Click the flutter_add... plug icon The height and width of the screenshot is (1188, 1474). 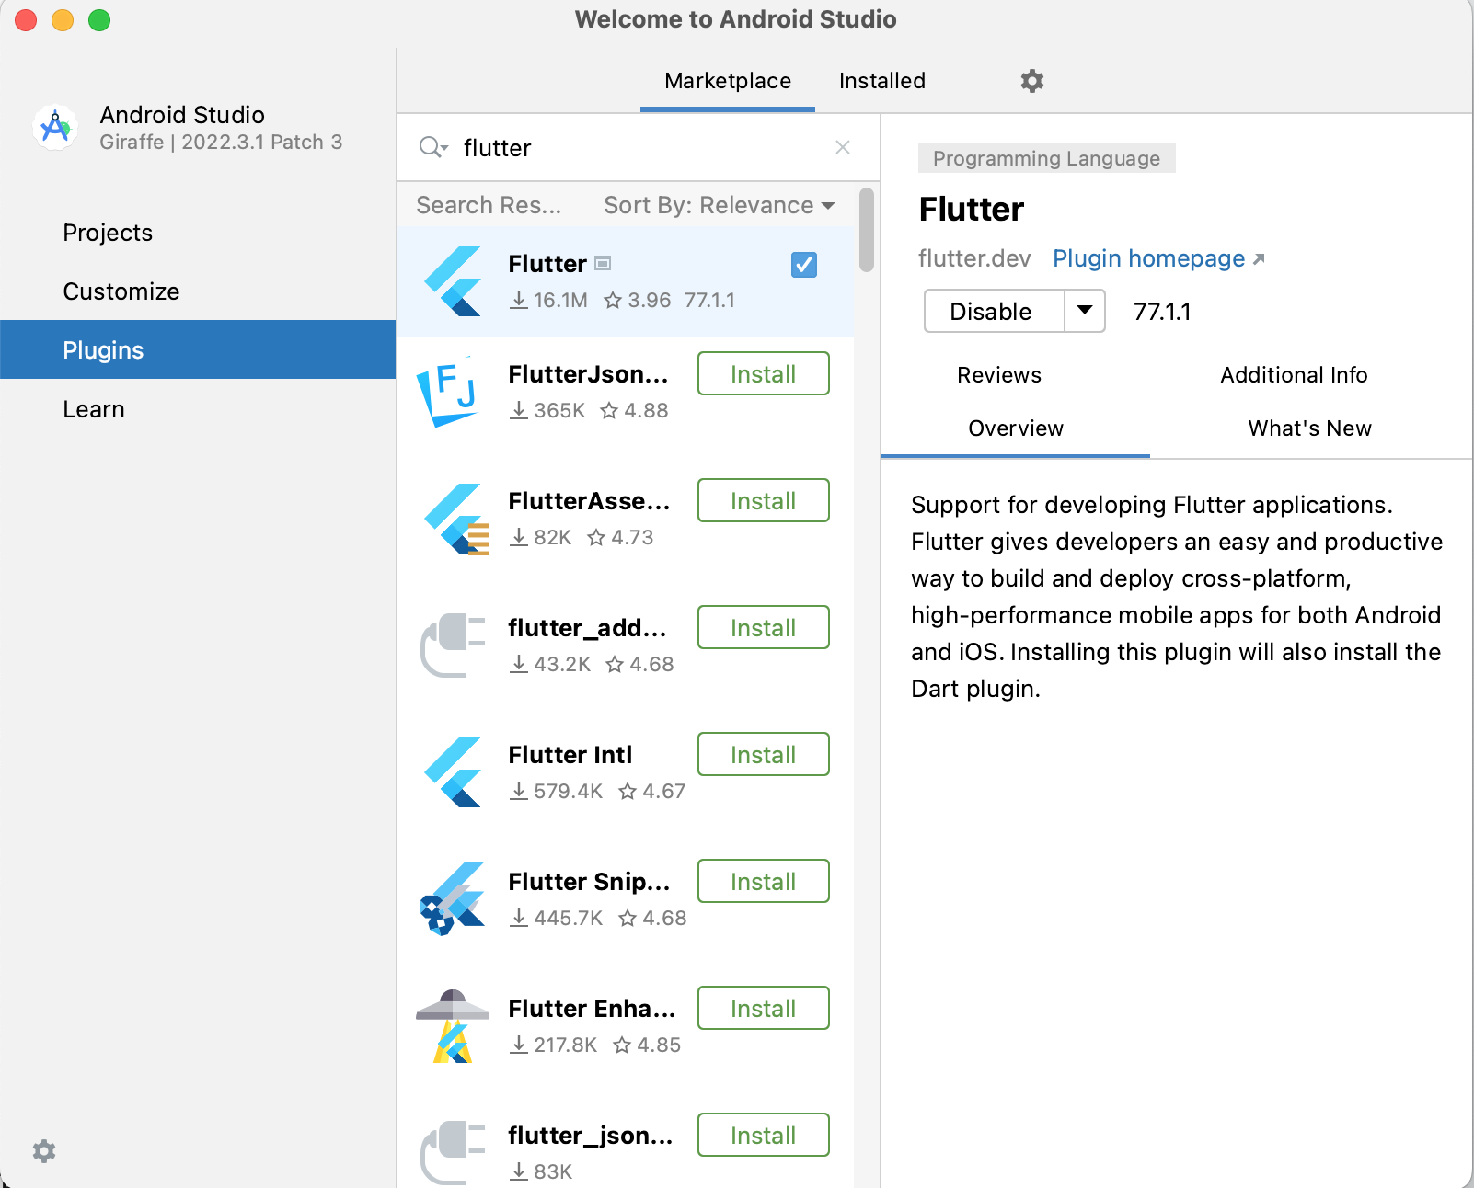[x=453, y=645]
